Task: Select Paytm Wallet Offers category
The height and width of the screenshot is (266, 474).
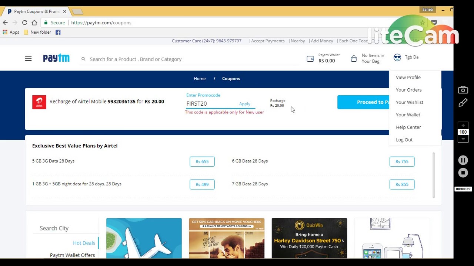Action: [73, 255]
